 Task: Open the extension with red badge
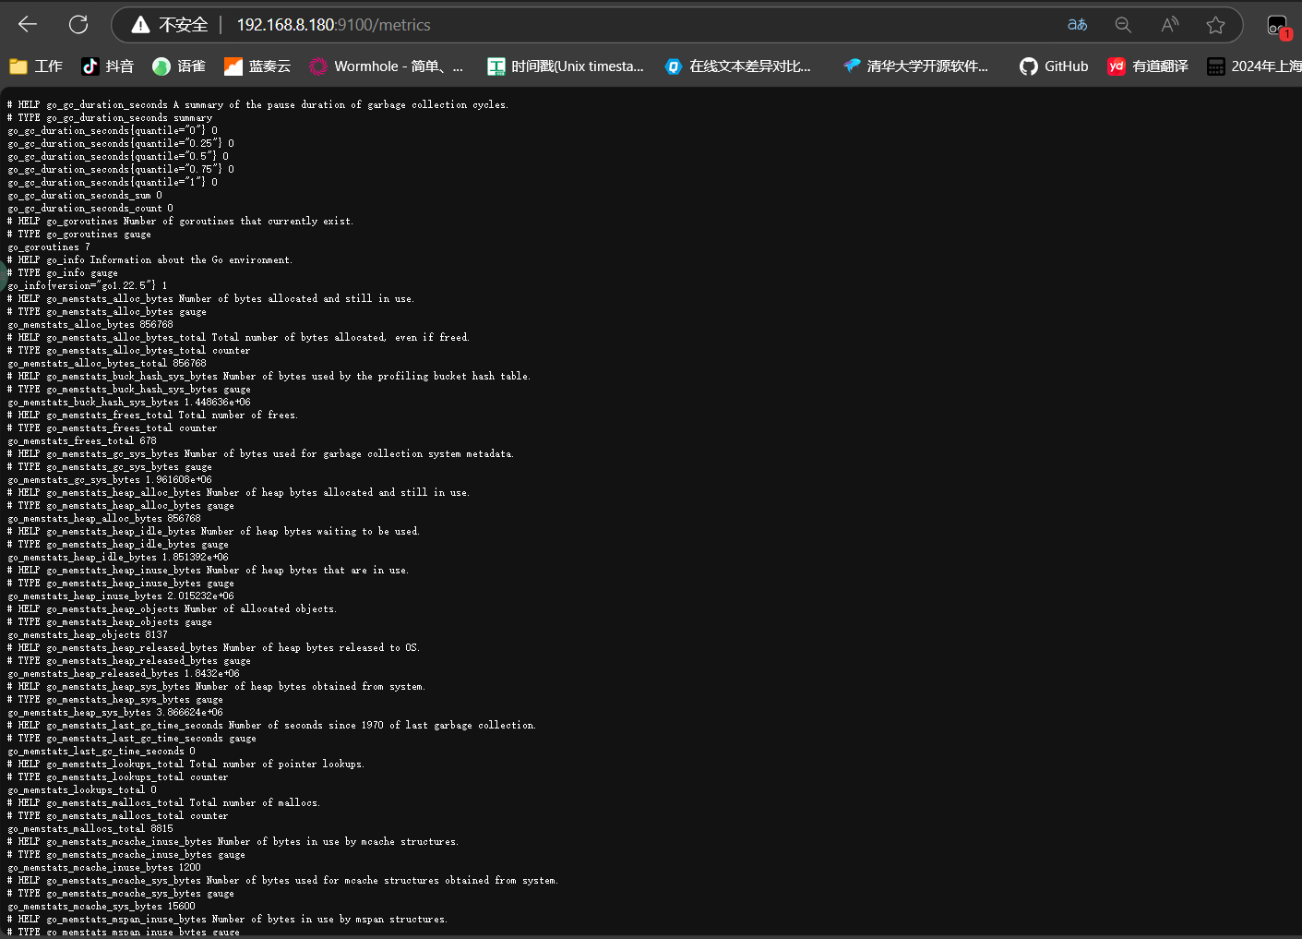(1278, 26)
